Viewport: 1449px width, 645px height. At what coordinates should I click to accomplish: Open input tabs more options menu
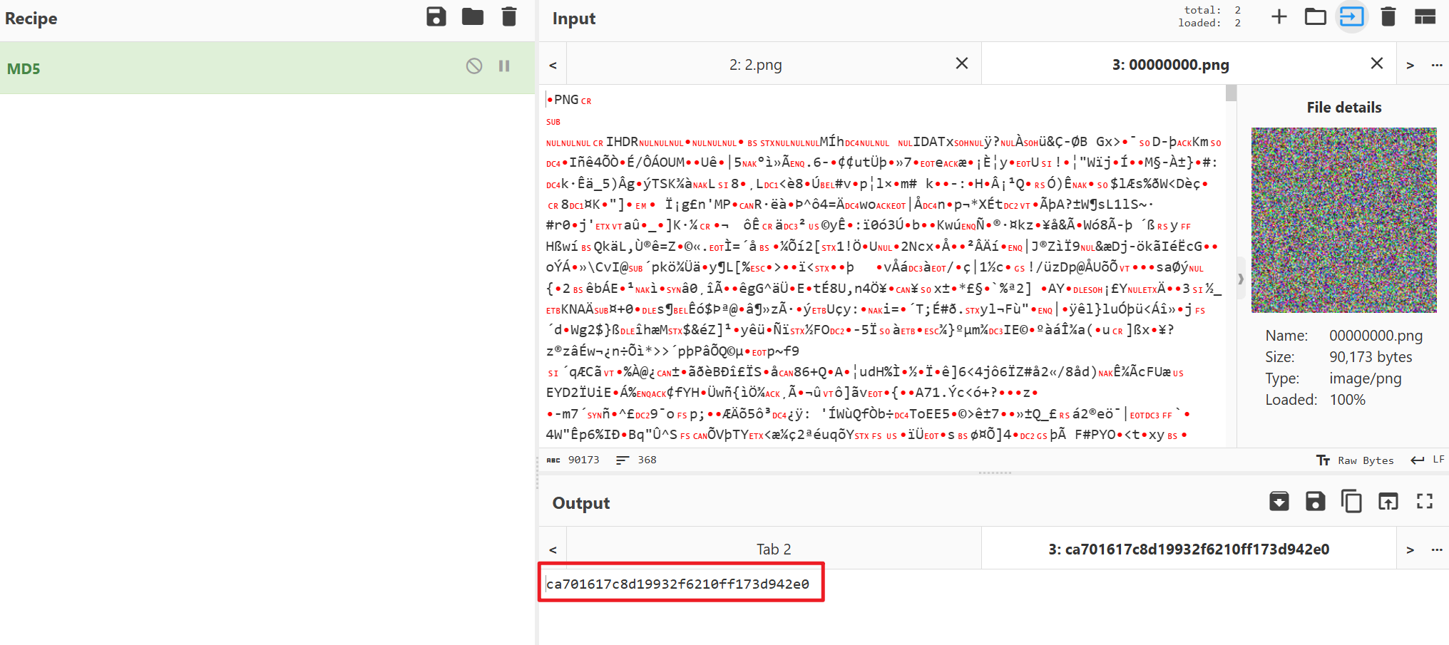1437,65
